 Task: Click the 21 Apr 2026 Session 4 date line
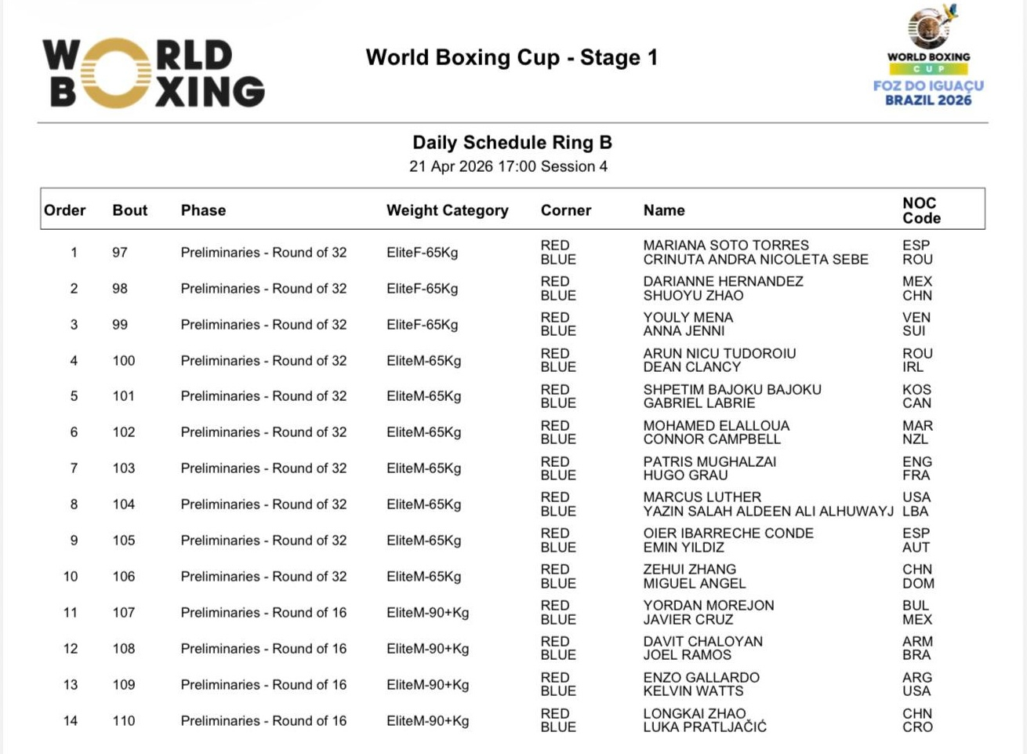click(x=508, y=166)
